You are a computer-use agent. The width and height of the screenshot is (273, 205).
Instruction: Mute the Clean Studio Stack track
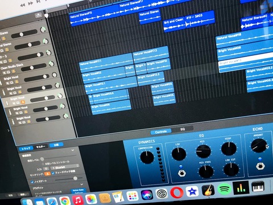click(5, 73)
